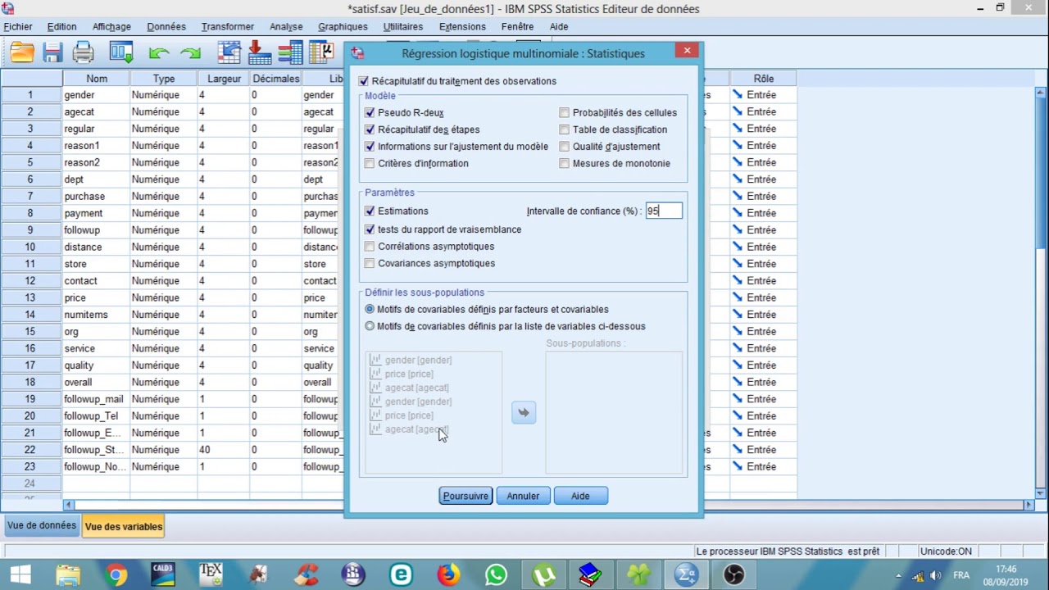
Task: Click the volume icon in system tray
Action: pos(935,575)
